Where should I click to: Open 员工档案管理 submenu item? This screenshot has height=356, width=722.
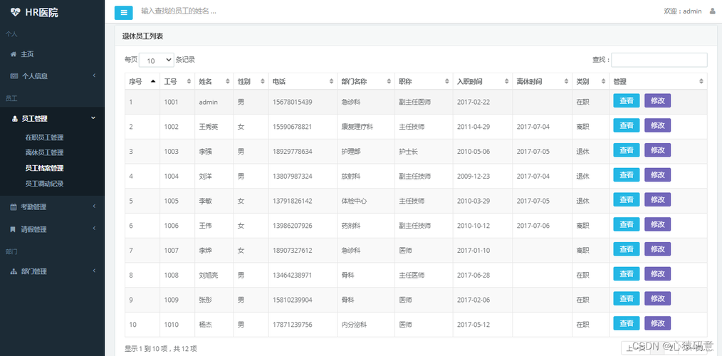[x=44, y=168]
